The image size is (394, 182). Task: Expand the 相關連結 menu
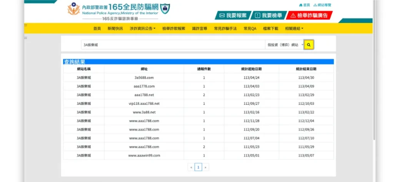click(294, 28)
